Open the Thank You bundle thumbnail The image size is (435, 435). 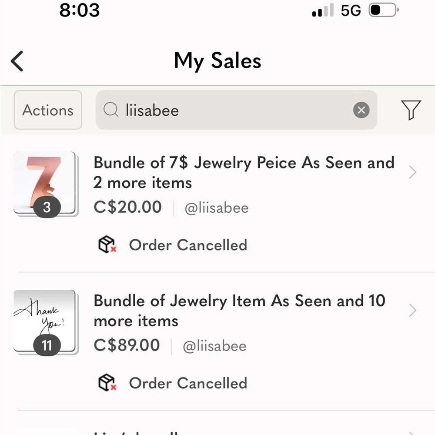click(46, 322)
